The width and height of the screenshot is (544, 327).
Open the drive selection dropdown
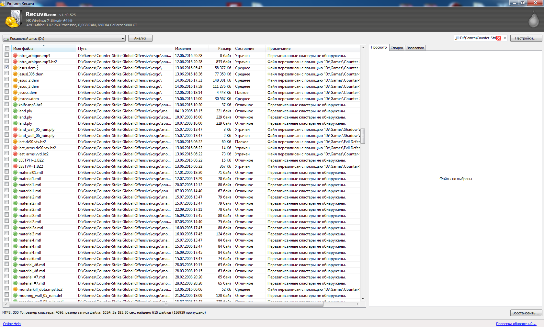[123, 39]
